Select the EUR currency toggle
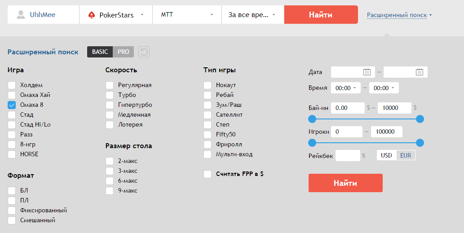The image size is (464, 233). pos(406,155)
